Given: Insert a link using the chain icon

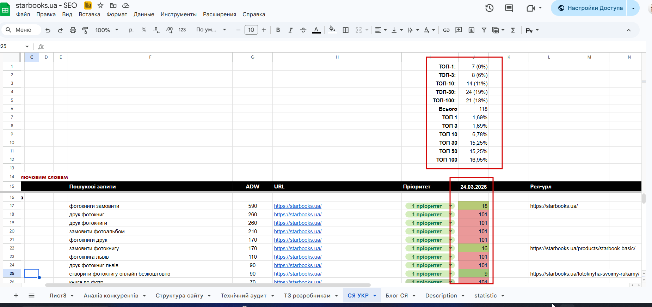Looking at the screenshot, I should click(446, 30).
